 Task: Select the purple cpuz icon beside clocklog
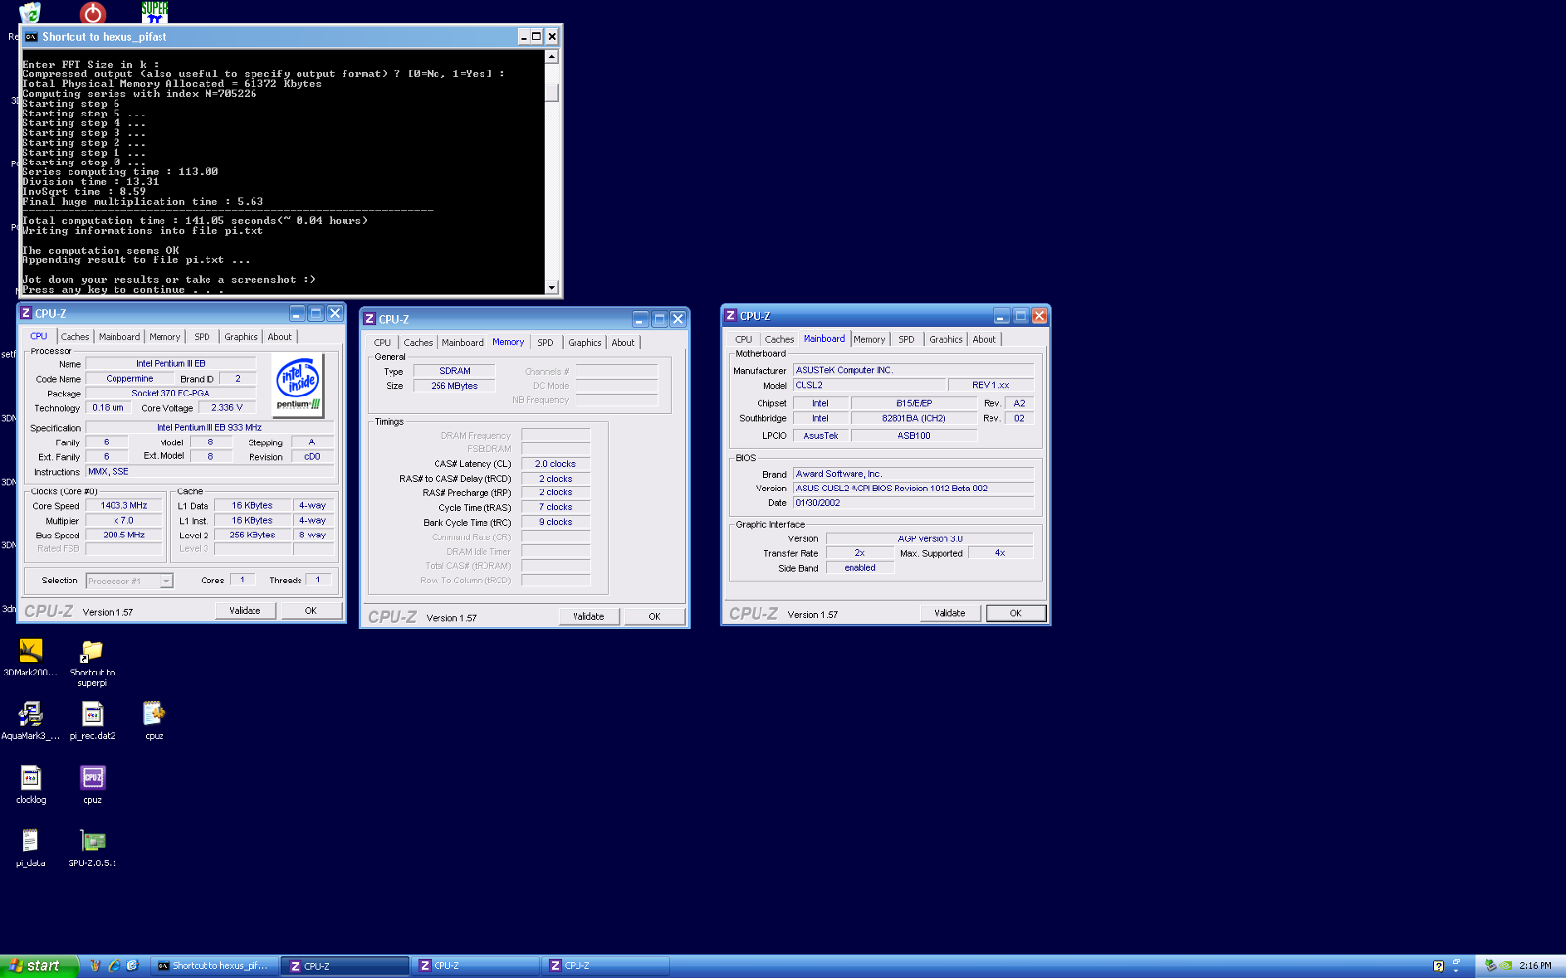[92, 784]
